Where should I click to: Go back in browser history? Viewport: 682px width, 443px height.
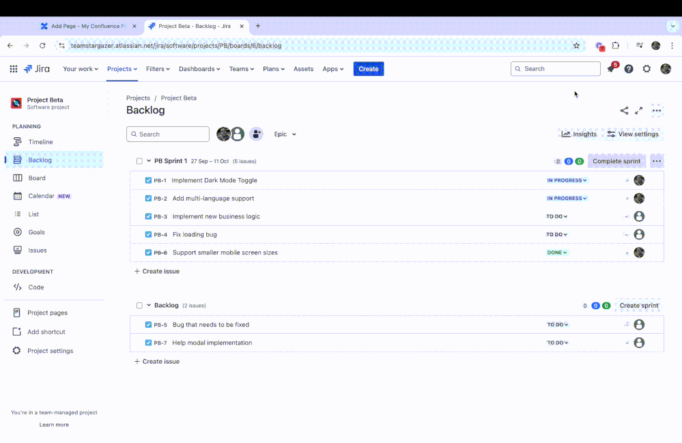coord(10,46)
